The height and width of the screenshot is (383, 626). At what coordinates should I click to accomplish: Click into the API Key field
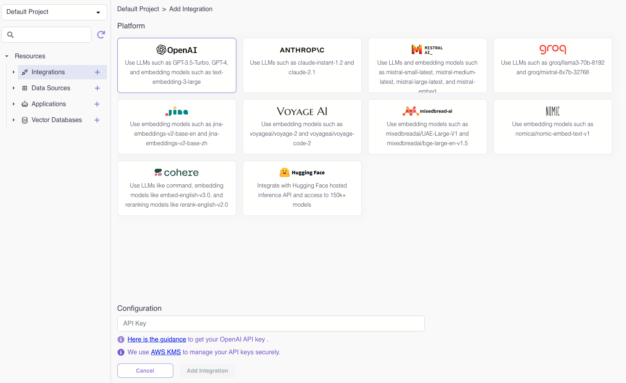271,324
